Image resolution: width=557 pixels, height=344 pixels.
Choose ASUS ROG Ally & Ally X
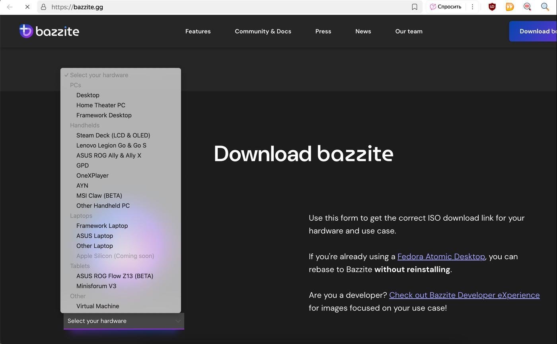click(121, 155)
